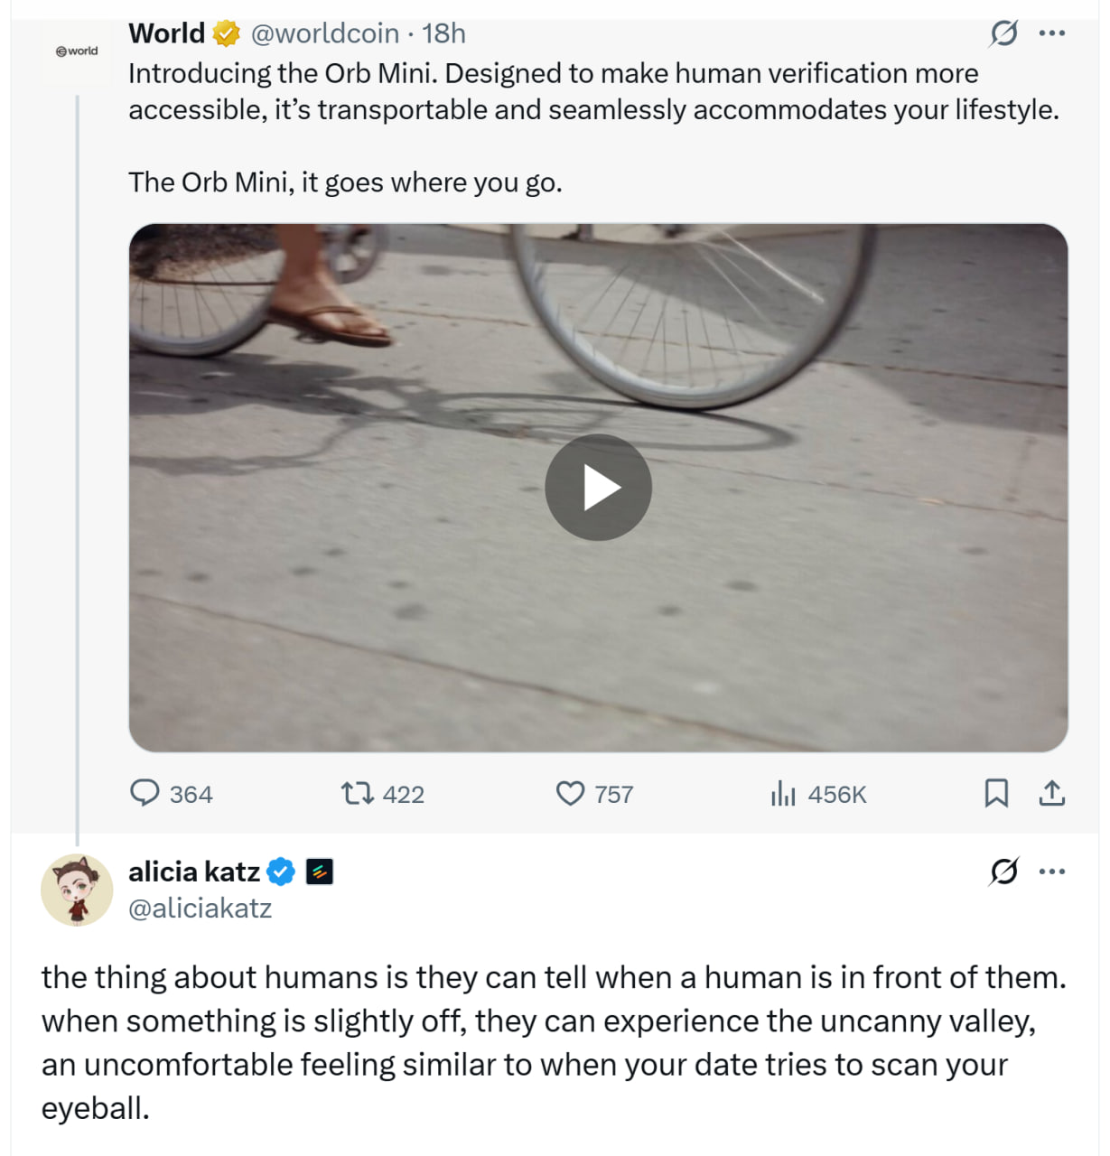Screen dimensions: 1110x1156
Task: Click Grok icon beside alicia katz's post
Action: (x=1003, y=872)
